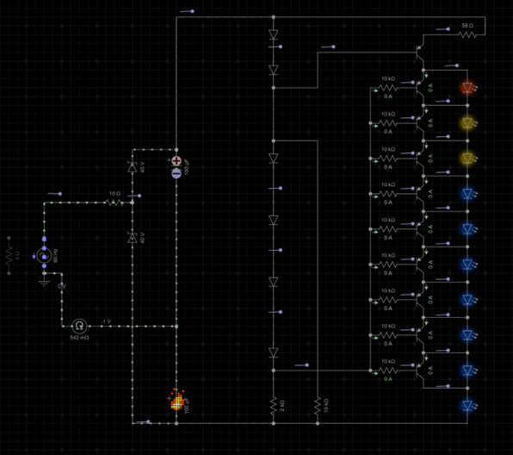Select the transistor connected to the 58 Ω resistor

(420, 53)
